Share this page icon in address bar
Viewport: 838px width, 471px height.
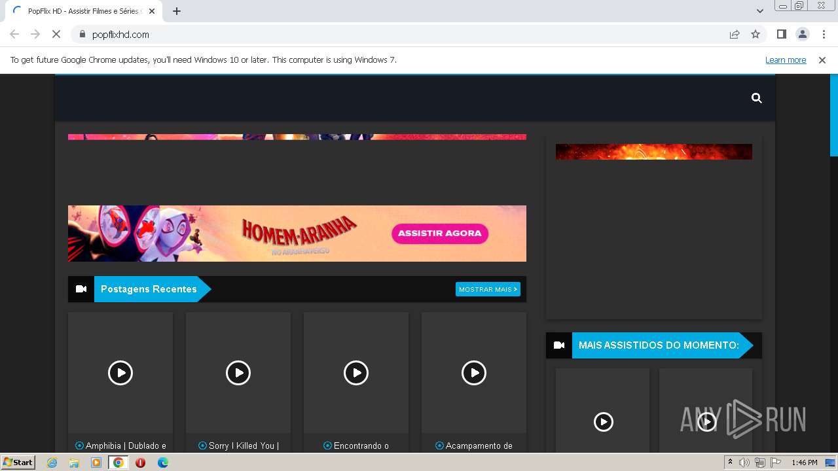(x=735, y=35)
